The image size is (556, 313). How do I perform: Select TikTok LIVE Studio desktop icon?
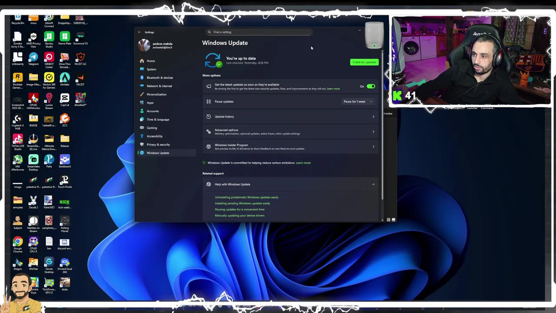(x=17, y=142)
